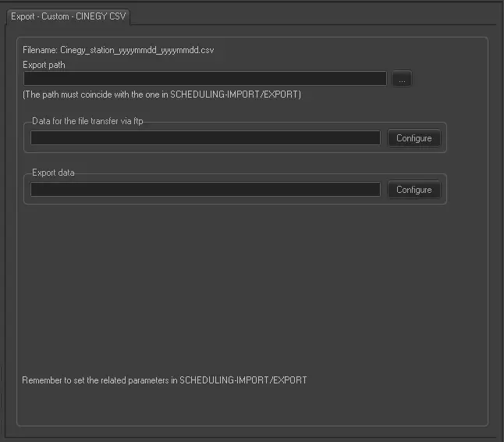Click the 'Data for the file transfer via ftp' label
Screen dimensions: 504x442
tap(87, 121)
